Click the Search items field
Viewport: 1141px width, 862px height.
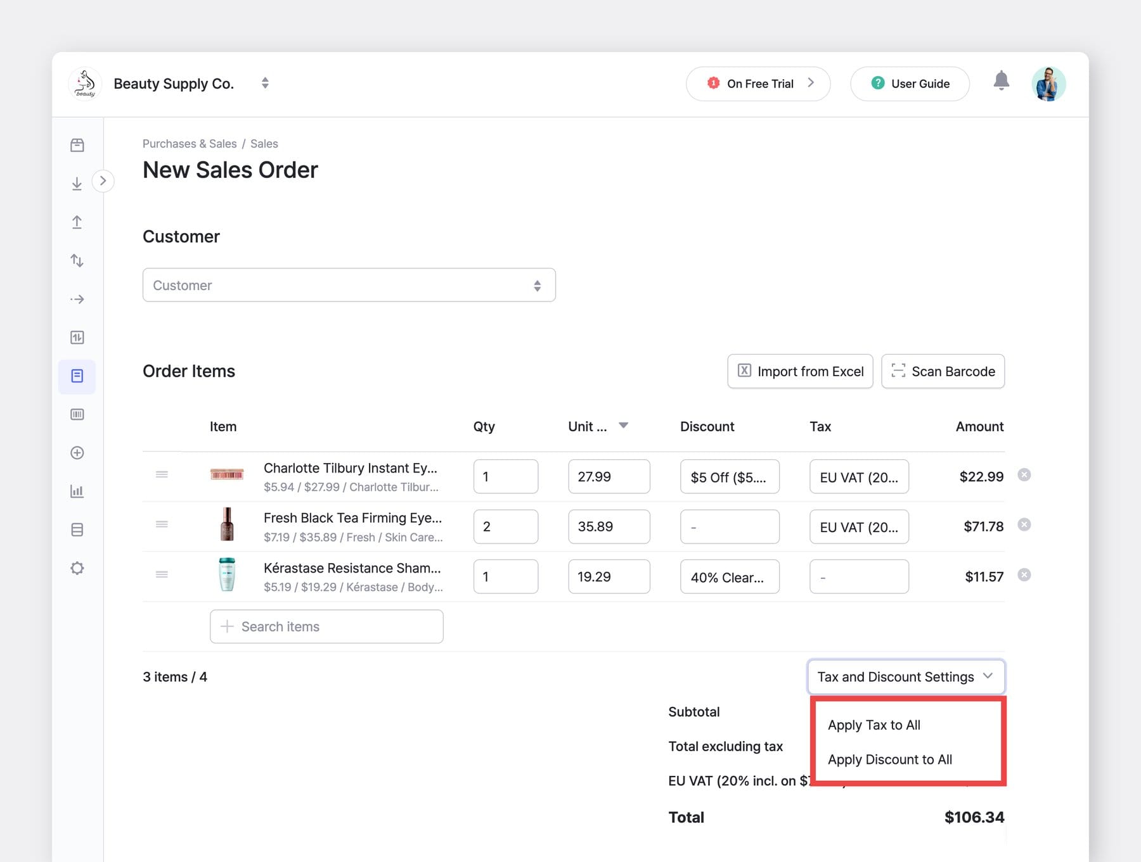pyautogui.click(x=326, y=626)
